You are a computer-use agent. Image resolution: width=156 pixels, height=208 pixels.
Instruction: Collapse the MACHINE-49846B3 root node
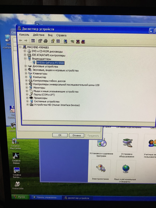tap(20, 47)
